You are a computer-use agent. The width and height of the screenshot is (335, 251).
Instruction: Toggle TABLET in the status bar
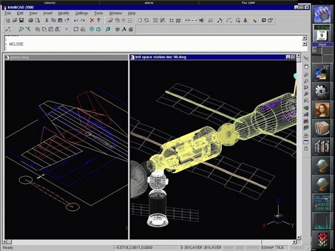[x=297, y=248]
